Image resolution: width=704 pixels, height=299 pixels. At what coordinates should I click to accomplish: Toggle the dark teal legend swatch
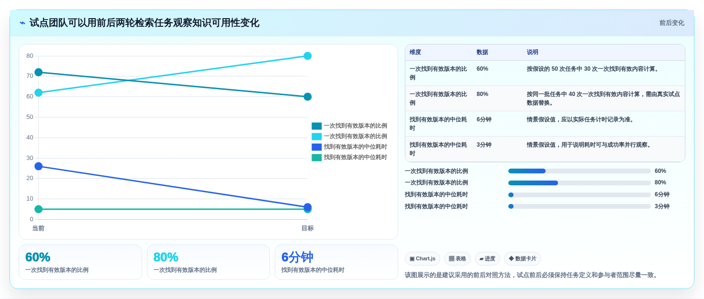click(317, 126)
